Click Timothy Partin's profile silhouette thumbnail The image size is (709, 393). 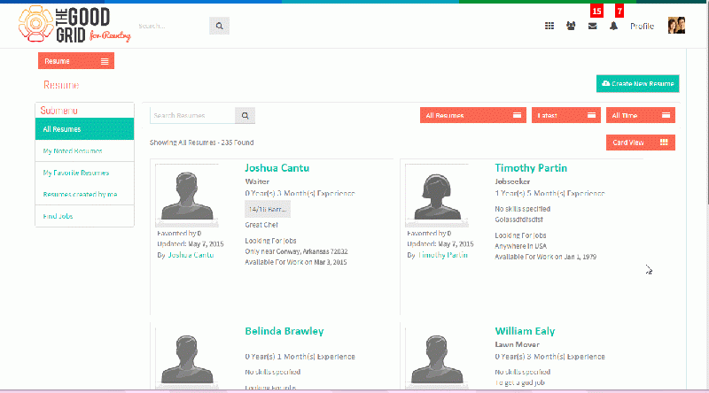437,195
